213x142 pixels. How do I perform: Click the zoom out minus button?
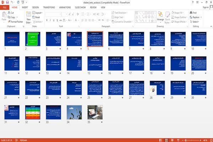pos(182,140)
